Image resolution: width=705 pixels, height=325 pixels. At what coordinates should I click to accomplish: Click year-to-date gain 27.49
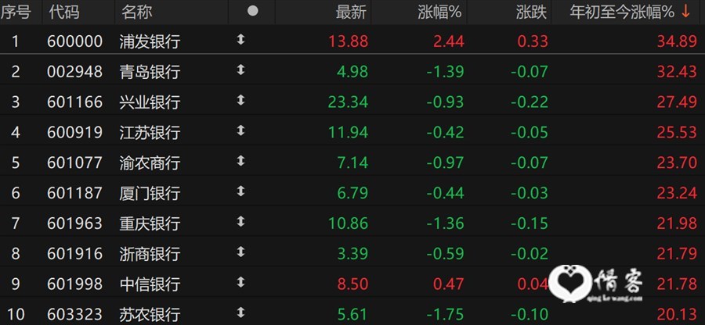677,102
